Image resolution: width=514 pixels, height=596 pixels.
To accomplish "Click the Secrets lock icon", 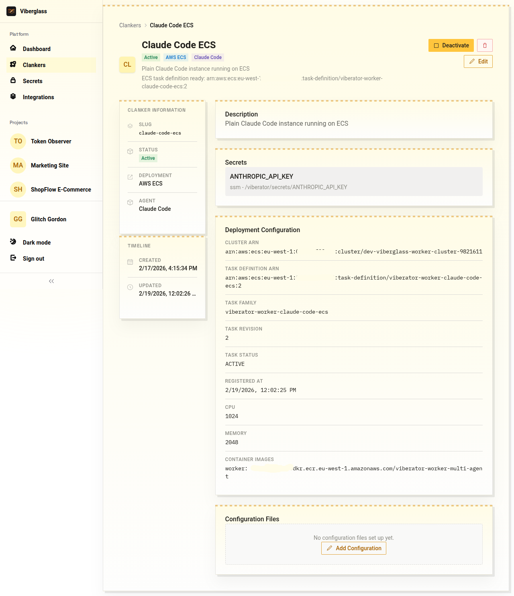I will [x=13, y=80].
